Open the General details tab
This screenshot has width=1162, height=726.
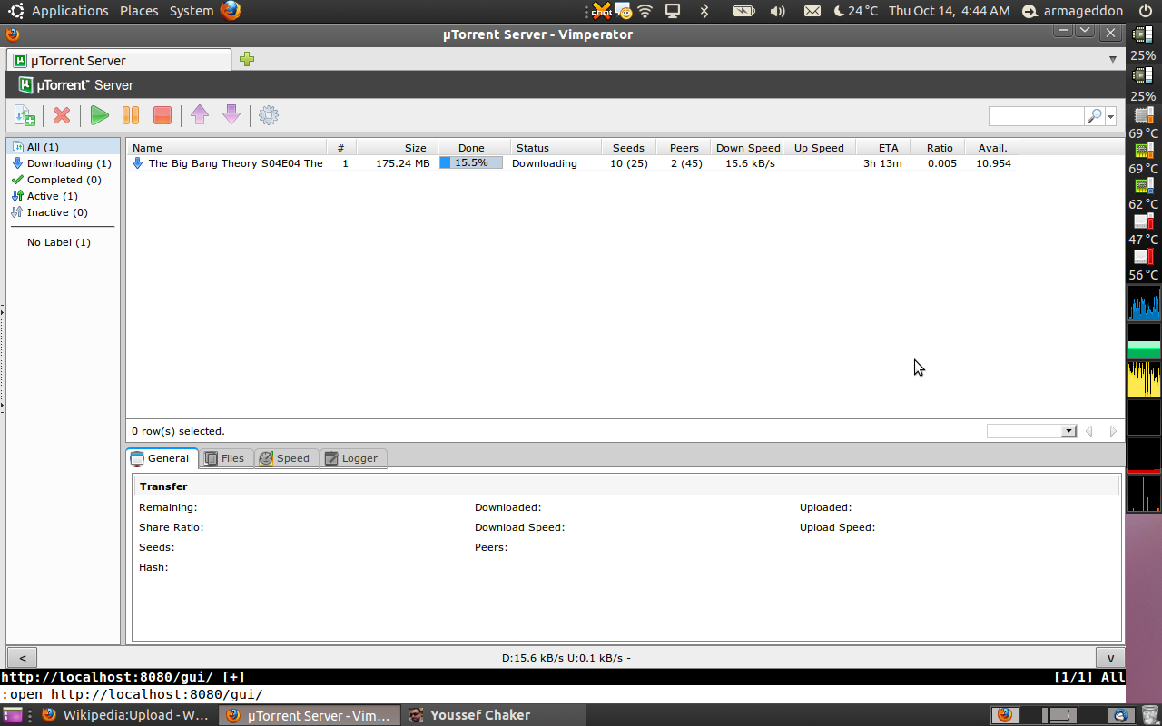point(162,458)
